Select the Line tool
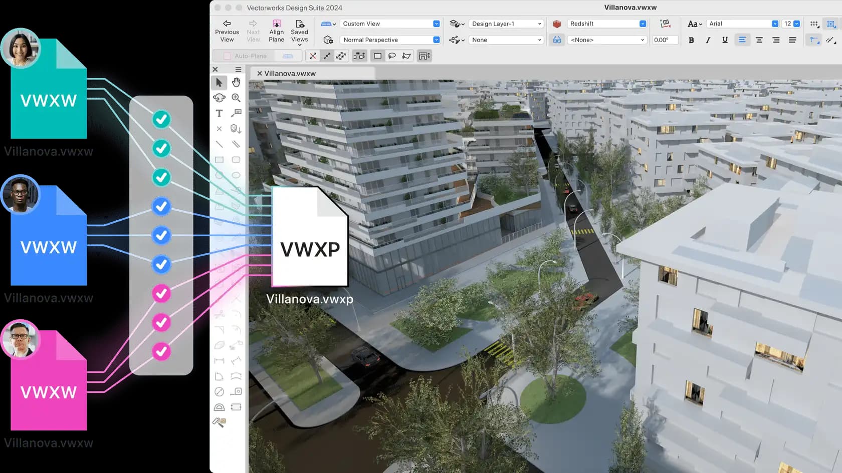This screenshot has height=473, width=842. [219, 144]
